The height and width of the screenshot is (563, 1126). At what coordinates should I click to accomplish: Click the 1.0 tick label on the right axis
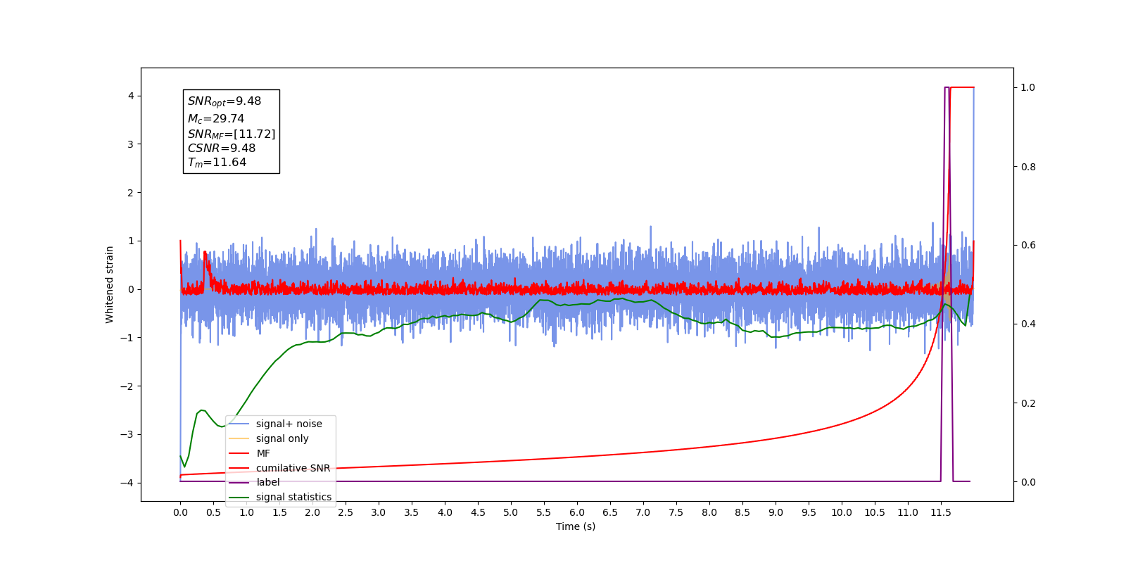coord(1028,88)
